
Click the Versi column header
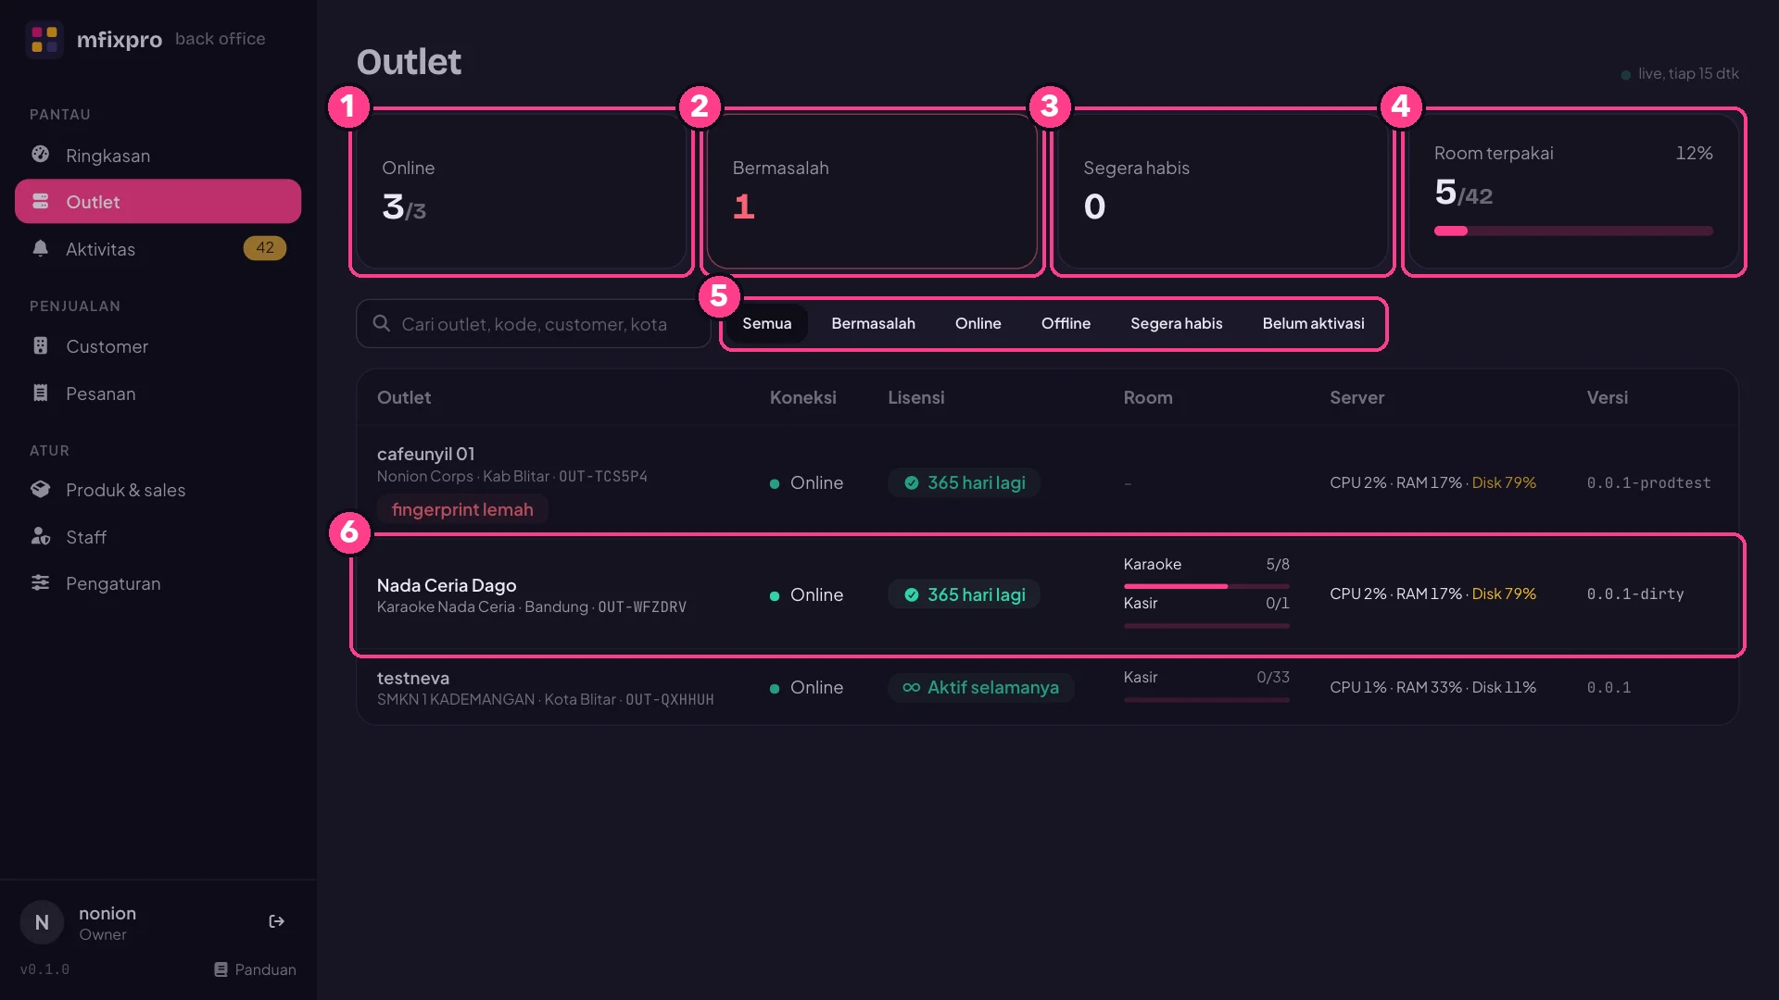[1607, 397]
